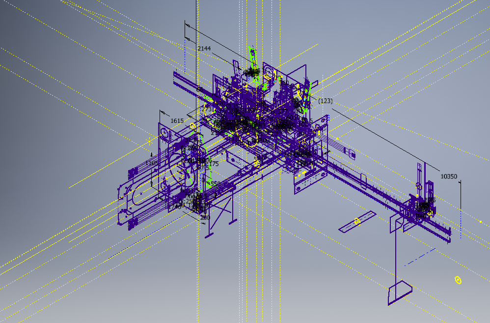Select the blue dash-dot centerline segment
The image size is (490, 323).
420,257
